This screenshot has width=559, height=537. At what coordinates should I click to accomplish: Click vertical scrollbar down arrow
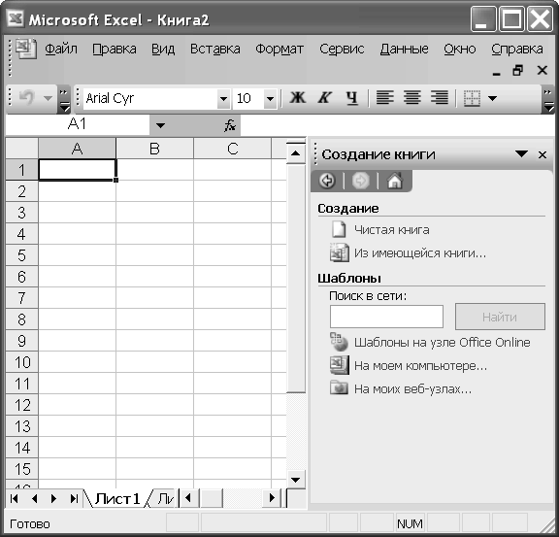(x=295, y=480)
